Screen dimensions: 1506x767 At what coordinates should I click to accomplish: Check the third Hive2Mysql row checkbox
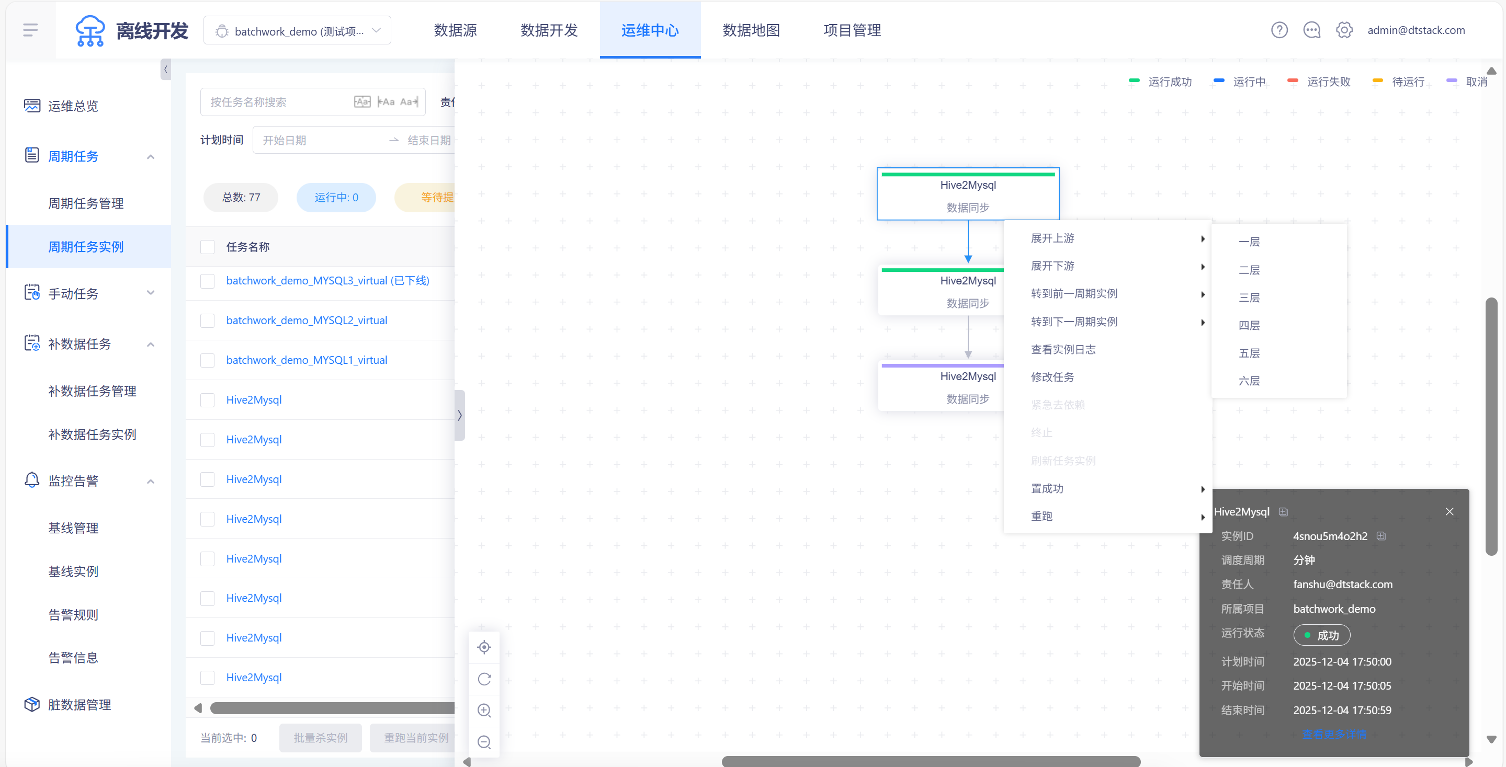[208, 479]
